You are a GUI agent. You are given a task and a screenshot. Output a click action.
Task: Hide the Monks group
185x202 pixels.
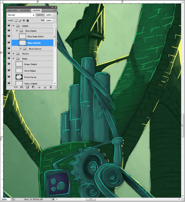click(9, 53)
